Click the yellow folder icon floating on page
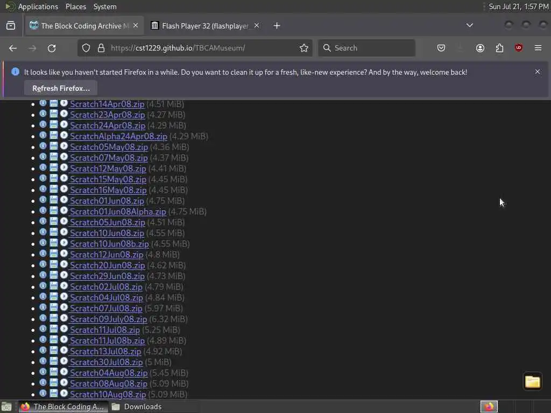Viewport: 551px width, 413px height. point(532,381)
